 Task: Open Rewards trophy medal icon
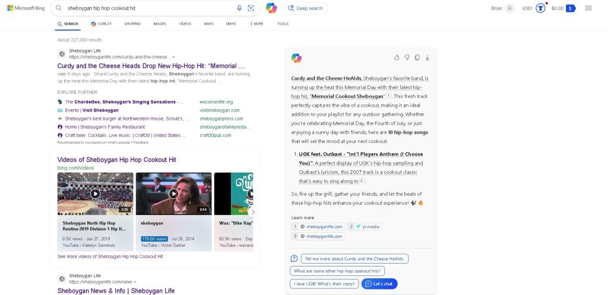[x=540, y=8]
